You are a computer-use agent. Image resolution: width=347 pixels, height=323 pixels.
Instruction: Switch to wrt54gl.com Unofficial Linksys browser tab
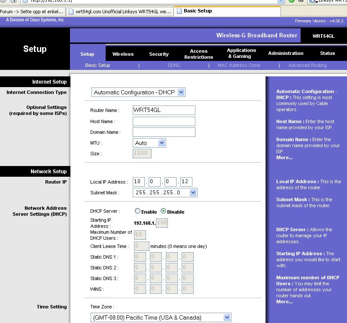120,12
